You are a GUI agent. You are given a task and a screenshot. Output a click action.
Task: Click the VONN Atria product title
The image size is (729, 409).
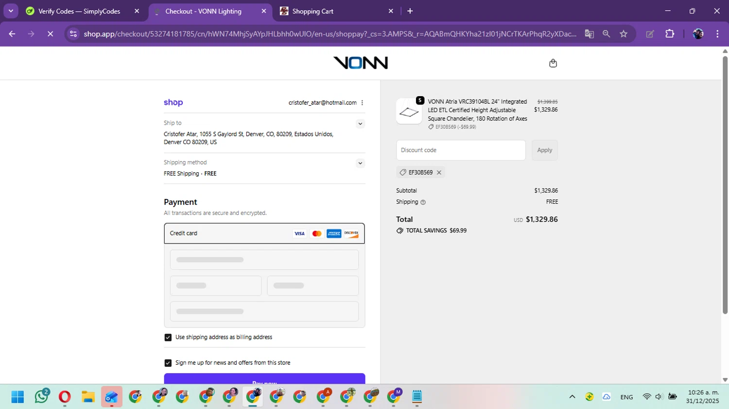click(x=477, y=110)
